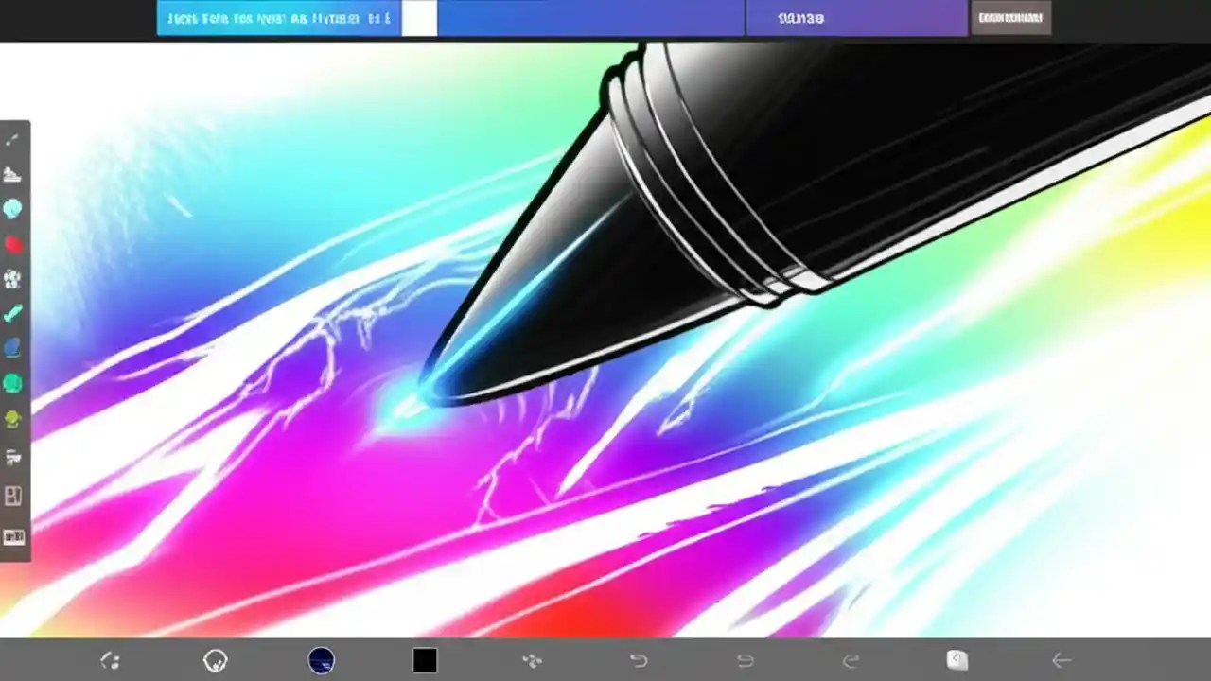Select the yellow fill bucket icon
1211x681 pixels.
(x=13, y=418)
